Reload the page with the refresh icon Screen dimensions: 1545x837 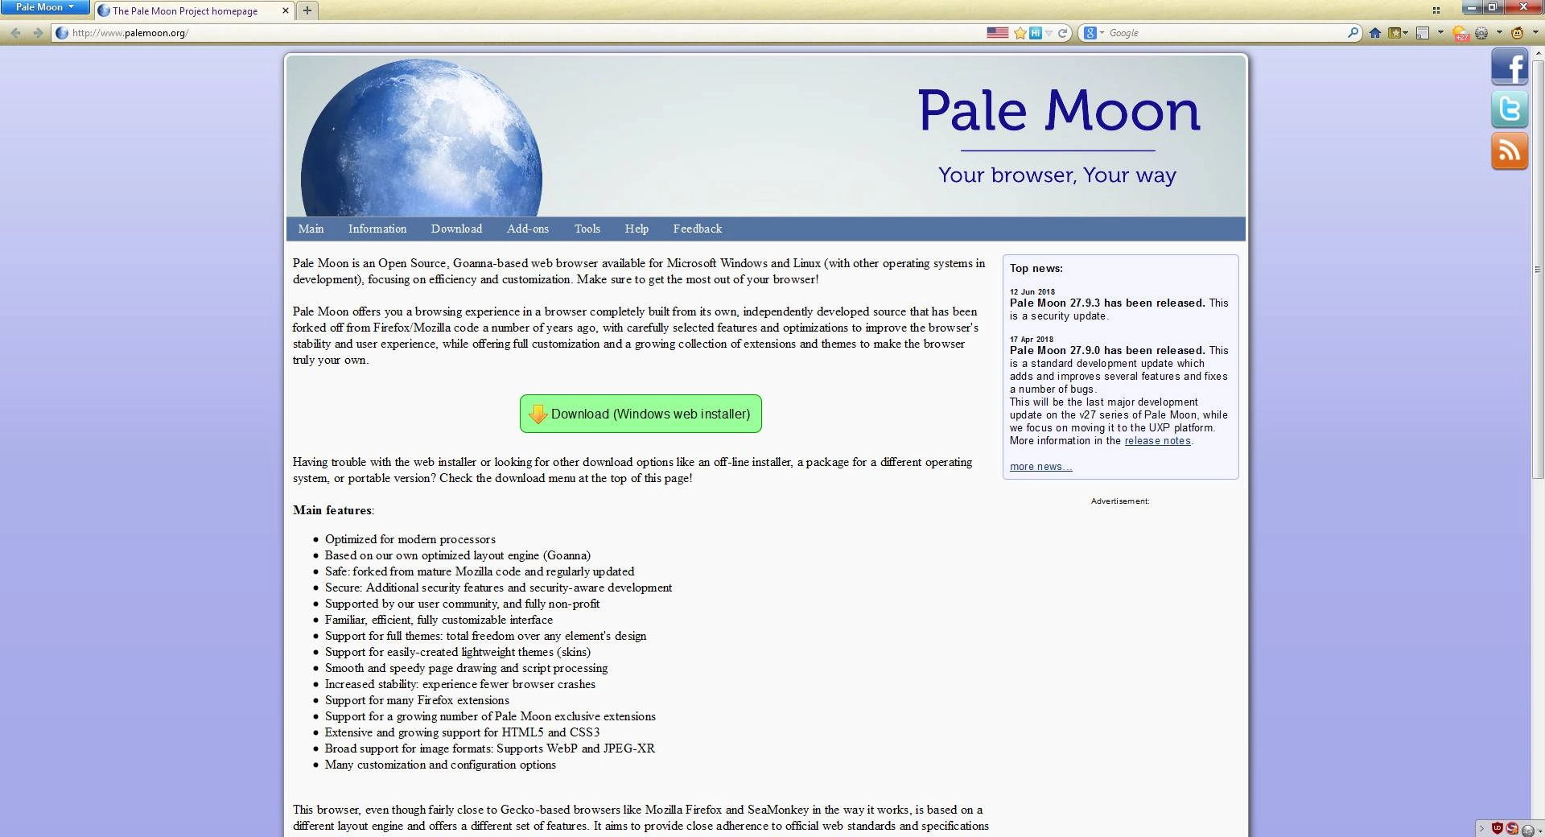[1062, 33]
